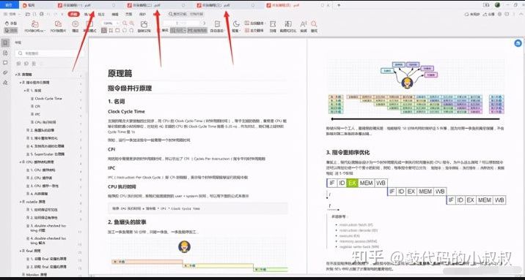Click the find function search box
Viewport: 525px width, 280px height.
point(186,15)
